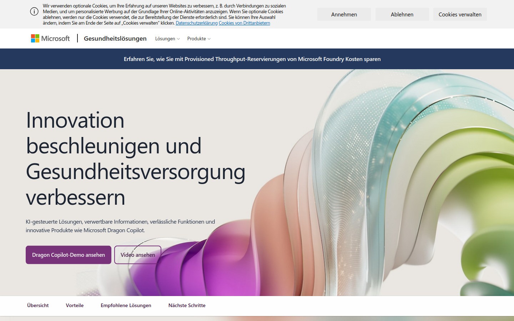Screen dimensions: 514x321
Task: Expand the Lösungen navigation dropdown
Action: 167,39
